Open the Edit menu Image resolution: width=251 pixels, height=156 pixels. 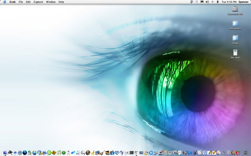click(28, 2)
